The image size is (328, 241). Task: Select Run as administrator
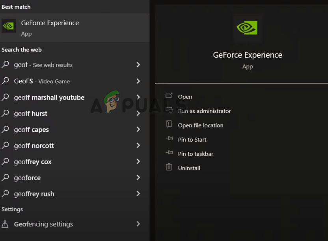(204, 111)
